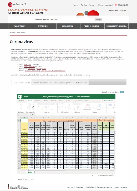The width and height of the screenshot is (137, 191).
Task: Click the Pegar clipboard icon
Action: pos(29,105)
